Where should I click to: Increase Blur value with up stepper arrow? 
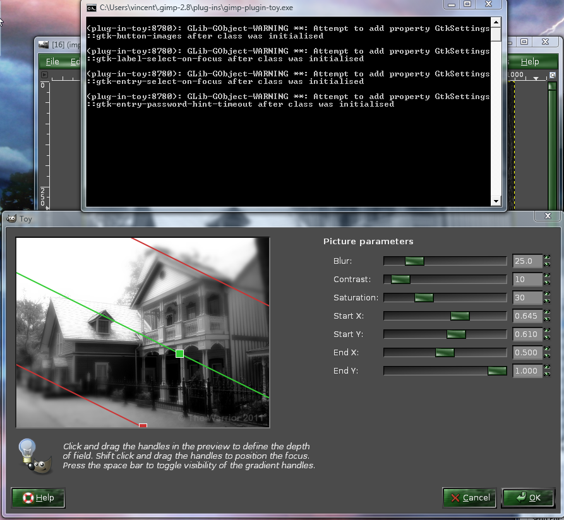click(x=547, y=257)
